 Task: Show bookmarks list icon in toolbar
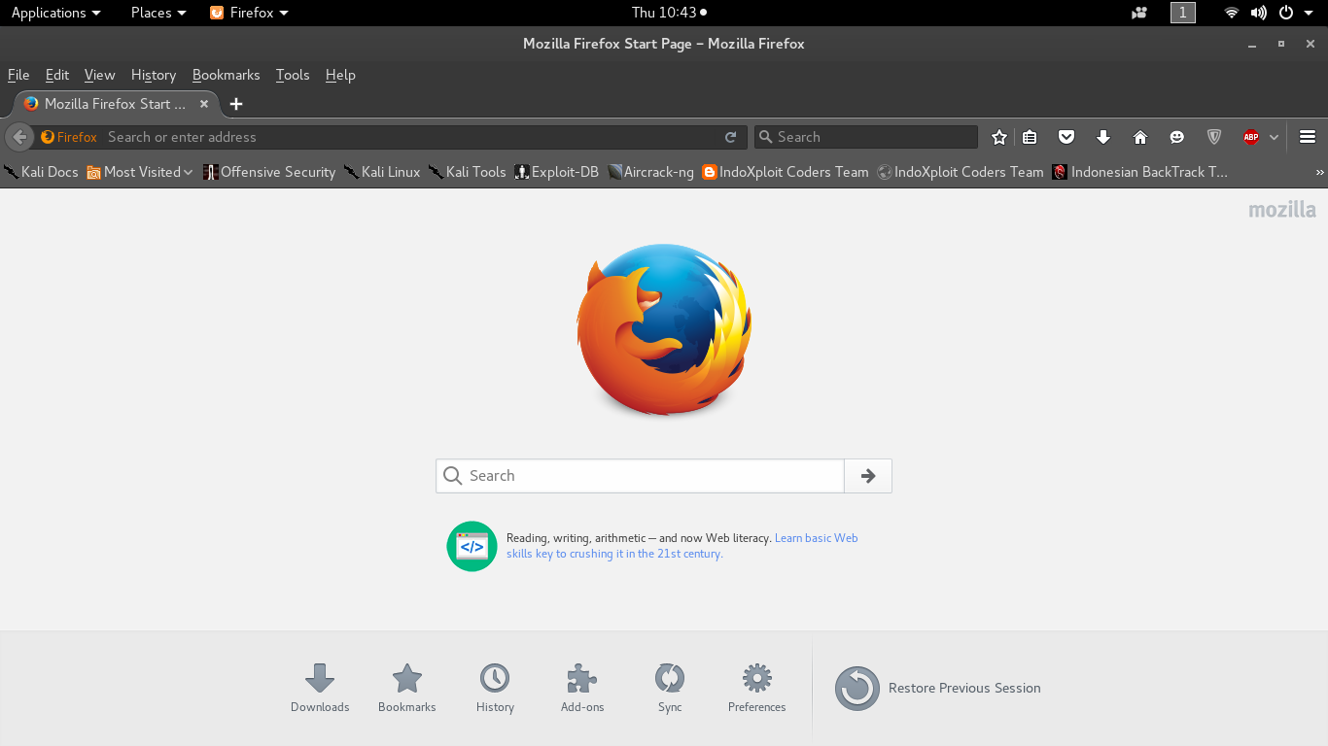click(1030, 137)
